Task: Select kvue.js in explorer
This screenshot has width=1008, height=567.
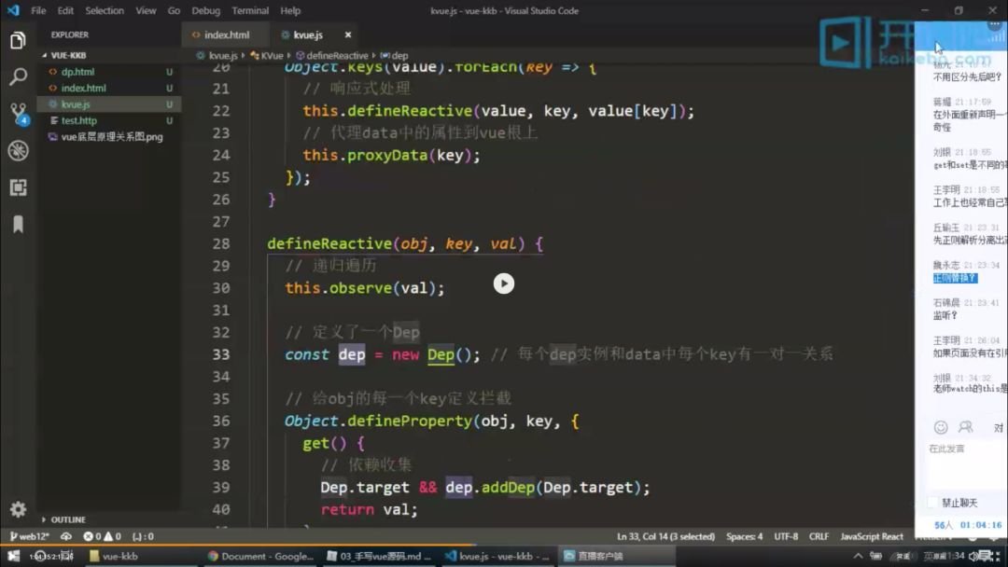Action: 109,104
